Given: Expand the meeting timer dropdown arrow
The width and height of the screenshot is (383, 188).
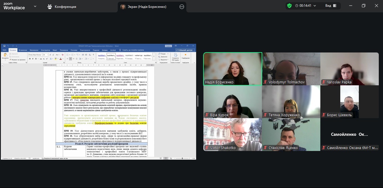Looking at the screenshot, I should (x=314, y=6).
